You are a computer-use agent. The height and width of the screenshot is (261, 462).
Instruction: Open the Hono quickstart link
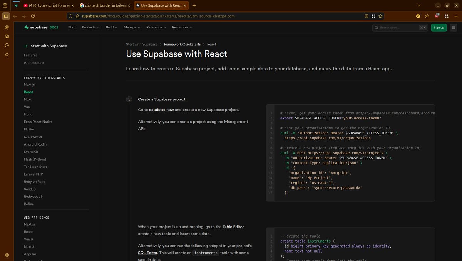[x=28, y=114]
